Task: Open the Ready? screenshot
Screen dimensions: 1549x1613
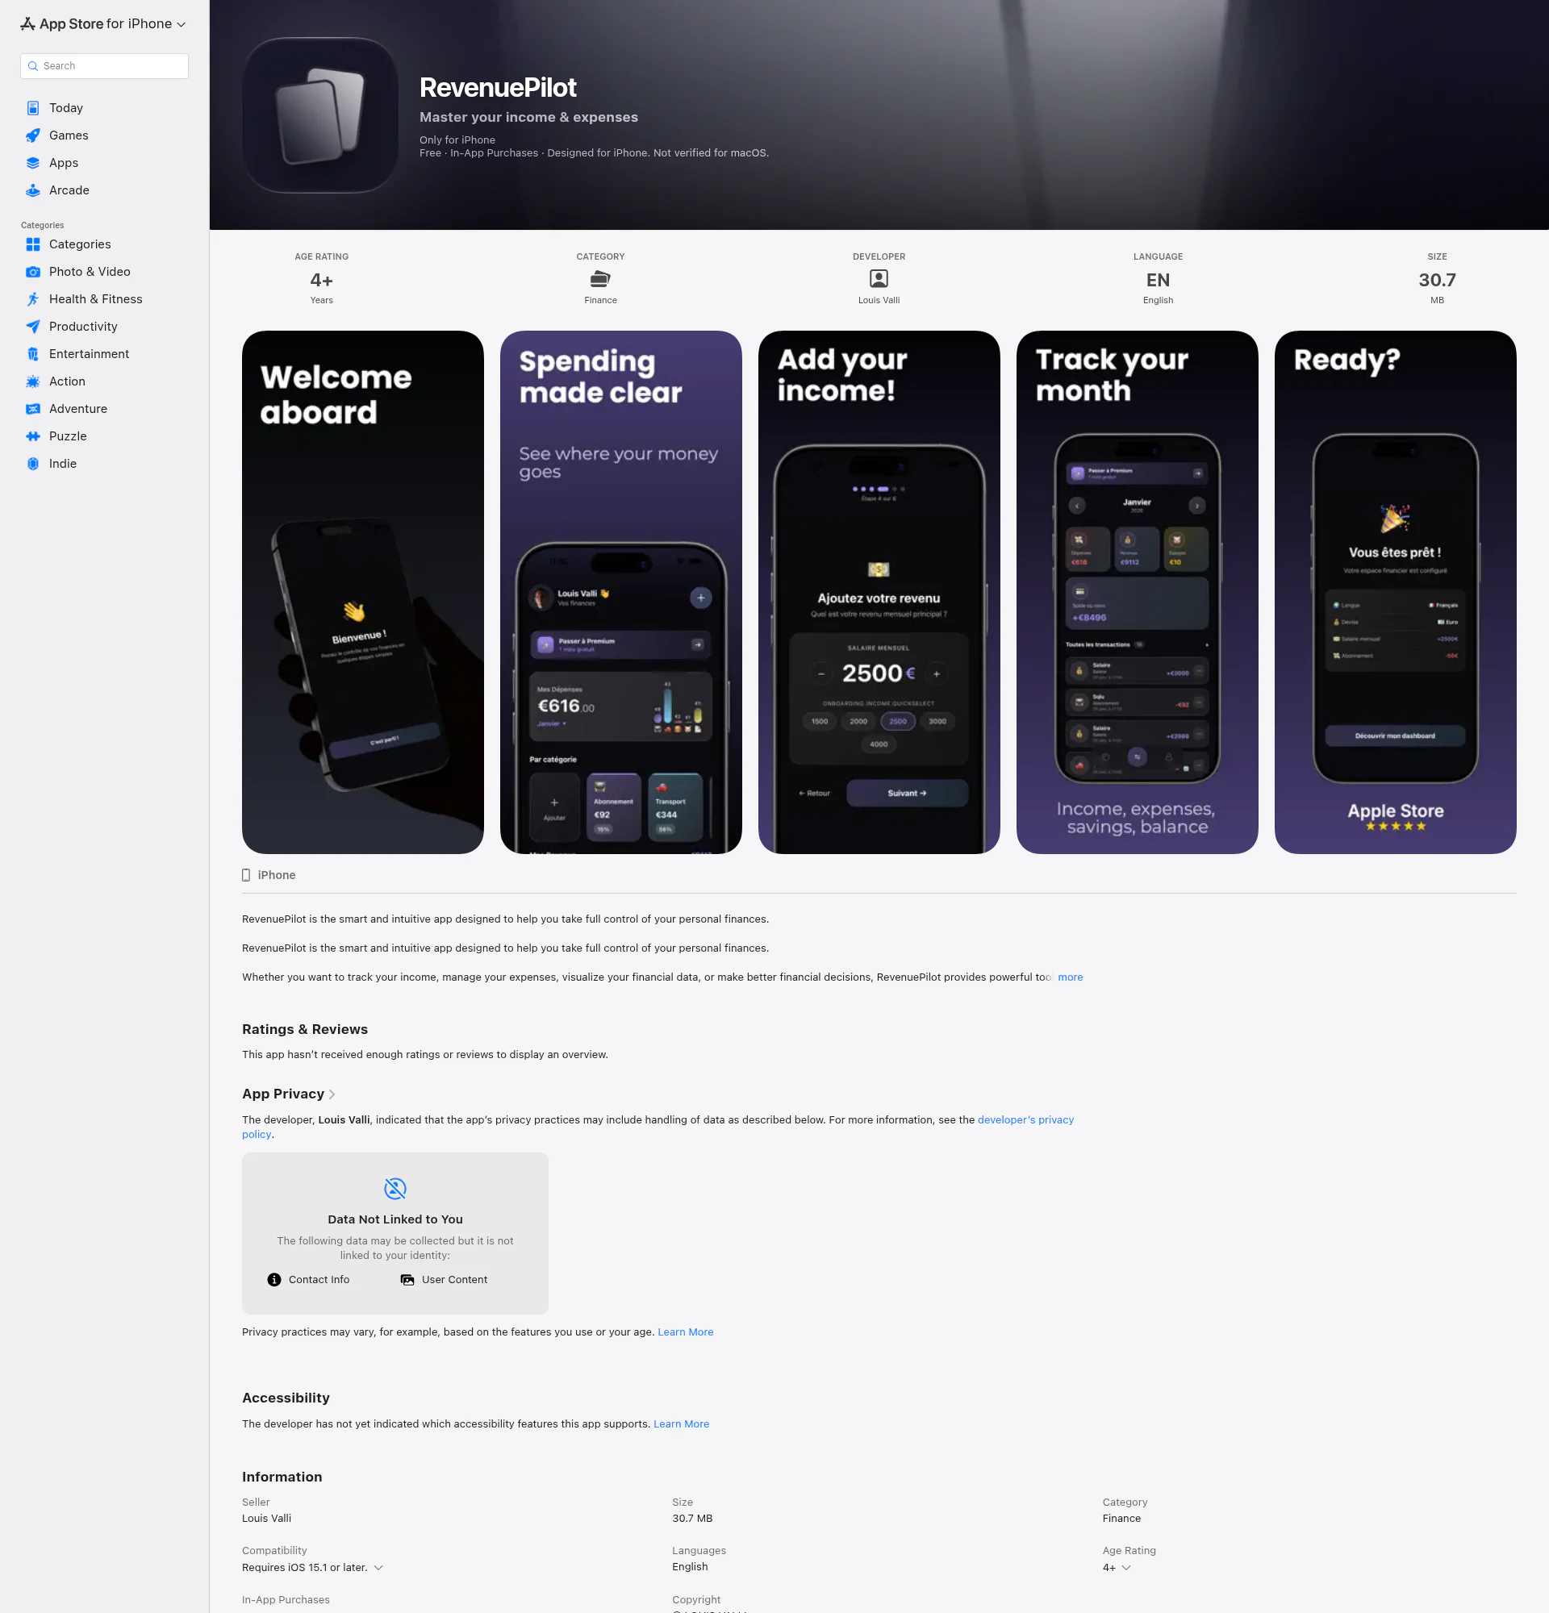Action: 1395,593
